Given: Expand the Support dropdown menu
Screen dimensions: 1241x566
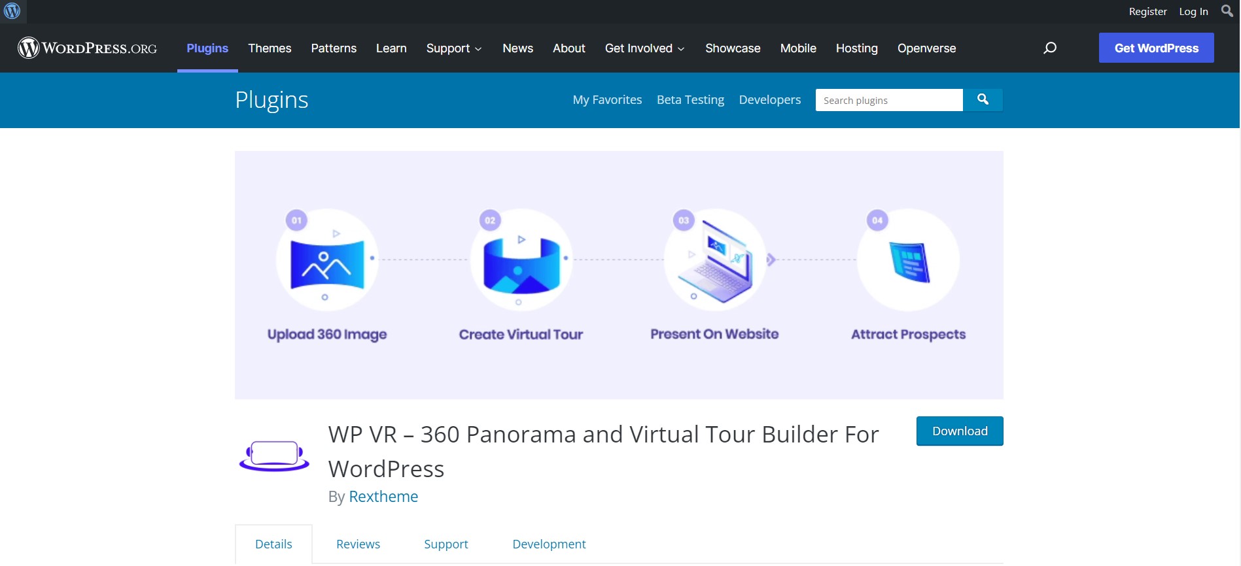Looking at the screenshot, I should (x=454, y=48).
